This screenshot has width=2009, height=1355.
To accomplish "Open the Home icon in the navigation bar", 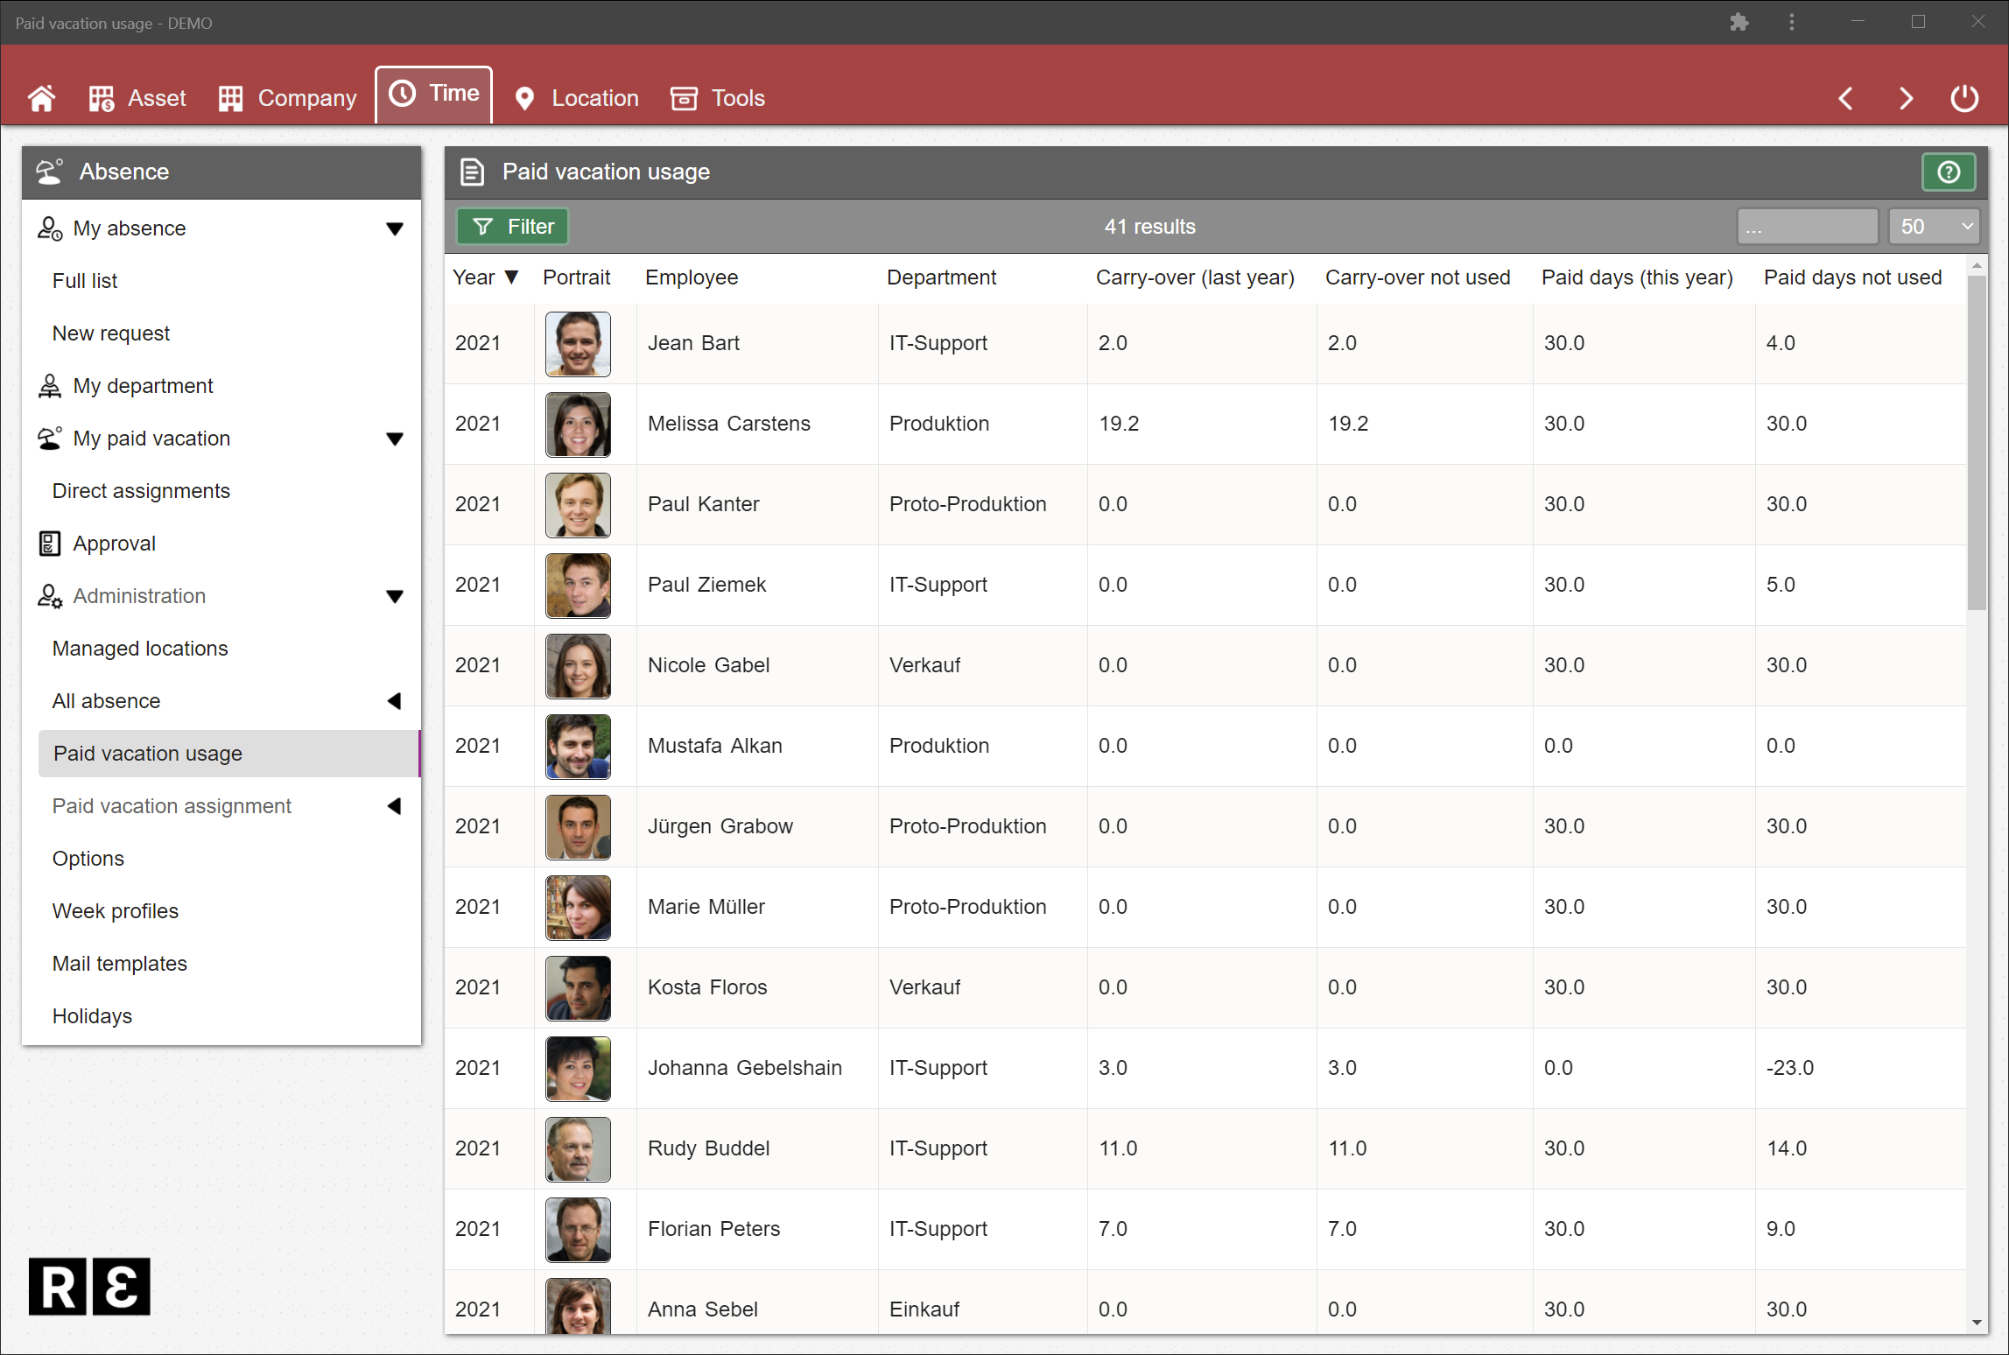I will coord(42,97).
